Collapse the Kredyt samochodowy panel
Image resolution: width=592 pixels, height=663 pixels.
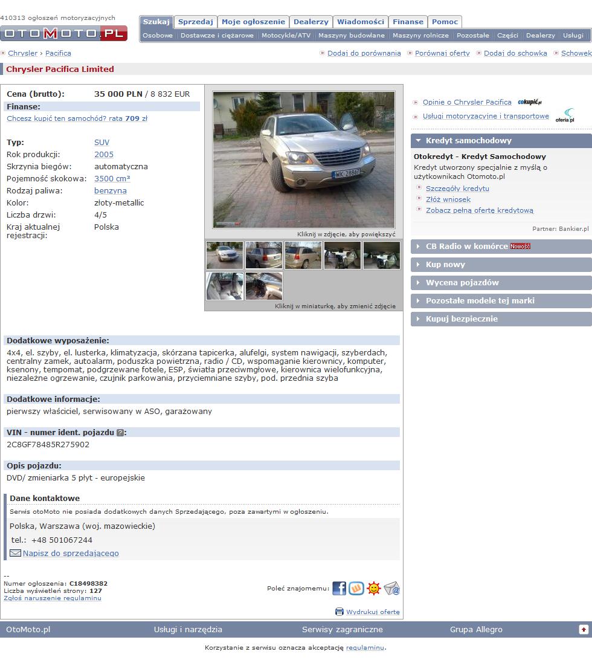point(501,141)
